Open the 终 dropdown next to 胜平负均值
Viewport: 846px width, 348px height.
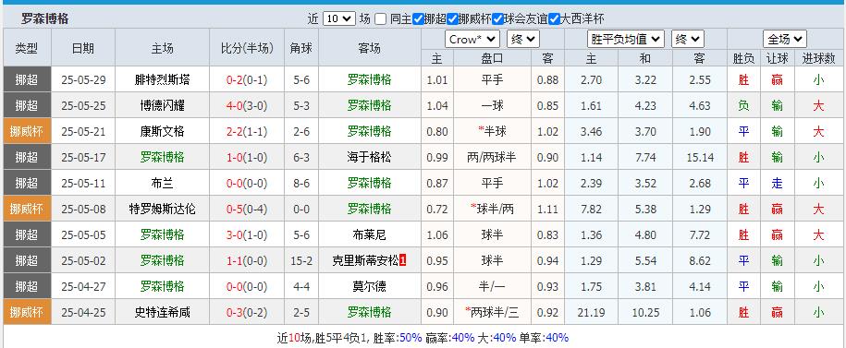(688, 40)
